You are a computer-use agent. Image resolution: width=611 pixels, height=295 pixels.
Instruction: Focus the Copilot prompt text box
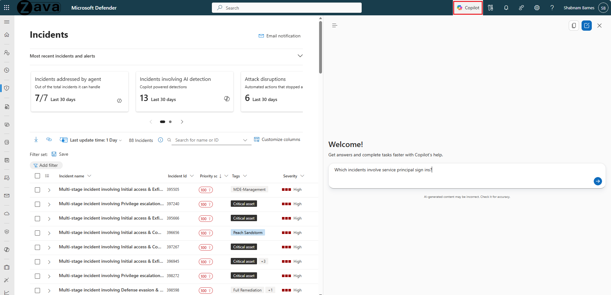click(467, 176)
